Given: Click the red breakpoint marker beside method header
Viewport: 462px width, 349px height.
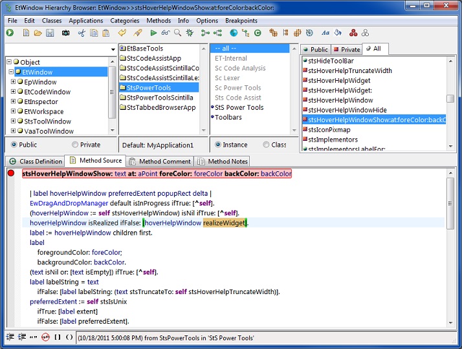Looking at the screenshot, I should 11,173.
